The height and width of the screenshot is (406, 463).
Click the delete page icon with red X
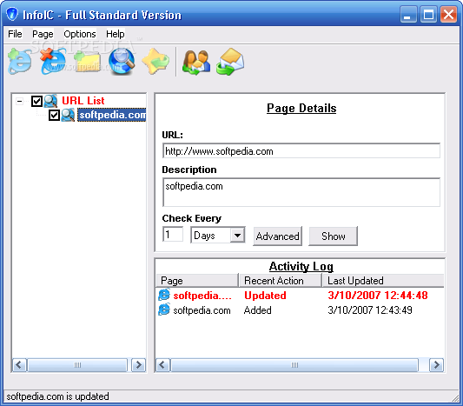(53, 61)
